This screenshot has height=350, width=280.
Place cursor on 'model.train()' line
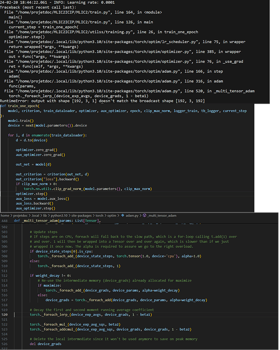(21, 120)
